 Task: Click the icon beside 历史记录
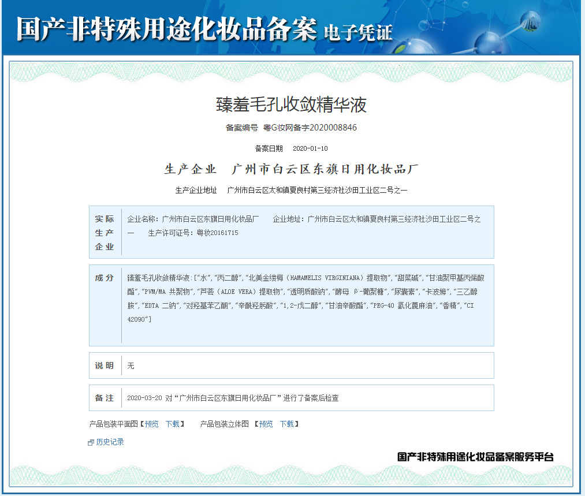coord(91,442)
